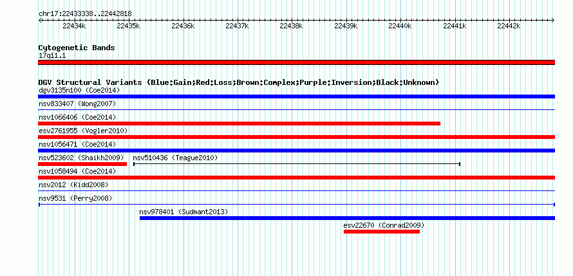Click the 22436k ruler tick label
573x276 pixels.
[183, 26]
